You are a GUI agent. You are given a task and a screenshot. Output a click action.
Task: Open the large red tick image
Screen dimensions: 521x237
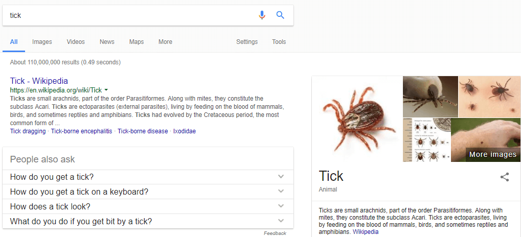(x=357, y=119)
